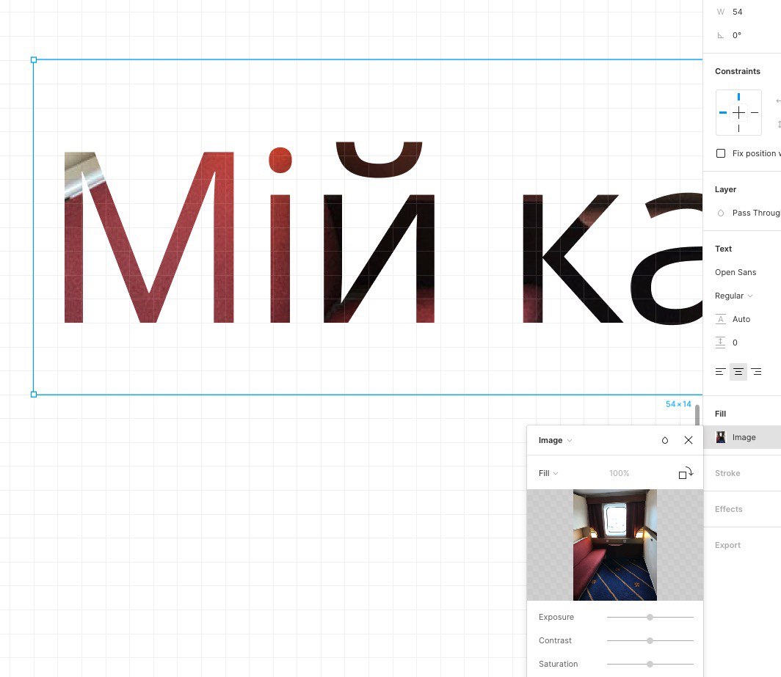This screenshot has height=677, width=781.
Task: Open the Pass Through blend mode dropdown
Action: (755, 213)
